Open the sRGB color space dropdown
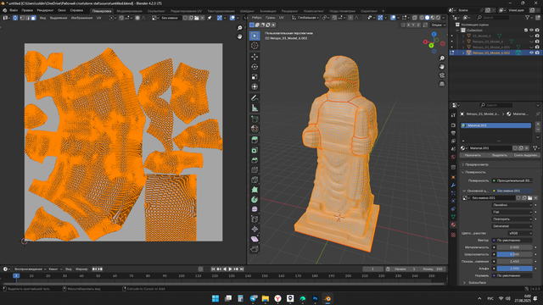The width and height of the screenshot is (543, 305). pos(519,234)
